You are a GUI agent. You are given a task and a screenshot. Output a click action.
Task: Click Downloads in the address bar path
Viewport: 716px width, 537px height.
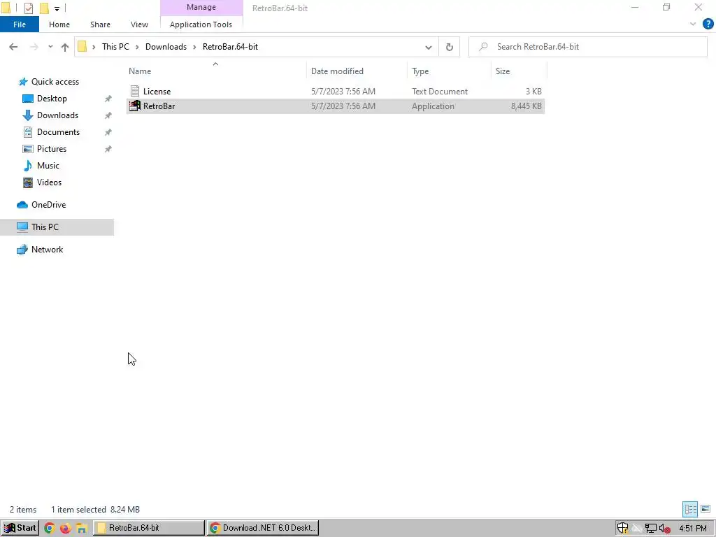click(166, 47)
